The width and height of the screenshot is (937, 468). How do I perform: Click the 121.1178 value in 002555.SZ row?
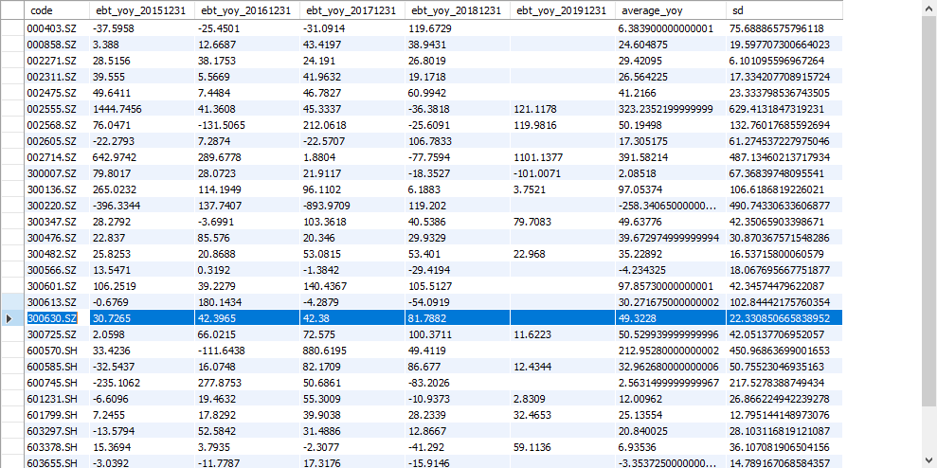click(563, 109)
